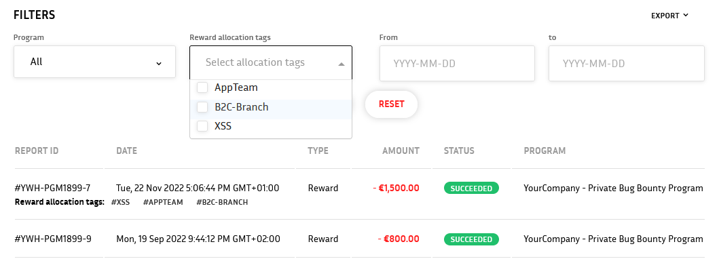Click the #XSS reward allocation tag
The width and height of the screenshot is (719, 259).
(121, 202)
